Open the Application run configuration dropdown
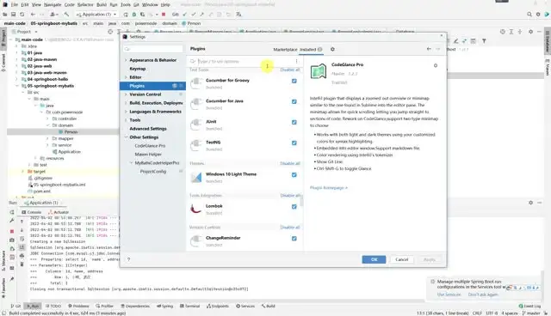This screenshot has width=551, height=316. coord(96,15)
